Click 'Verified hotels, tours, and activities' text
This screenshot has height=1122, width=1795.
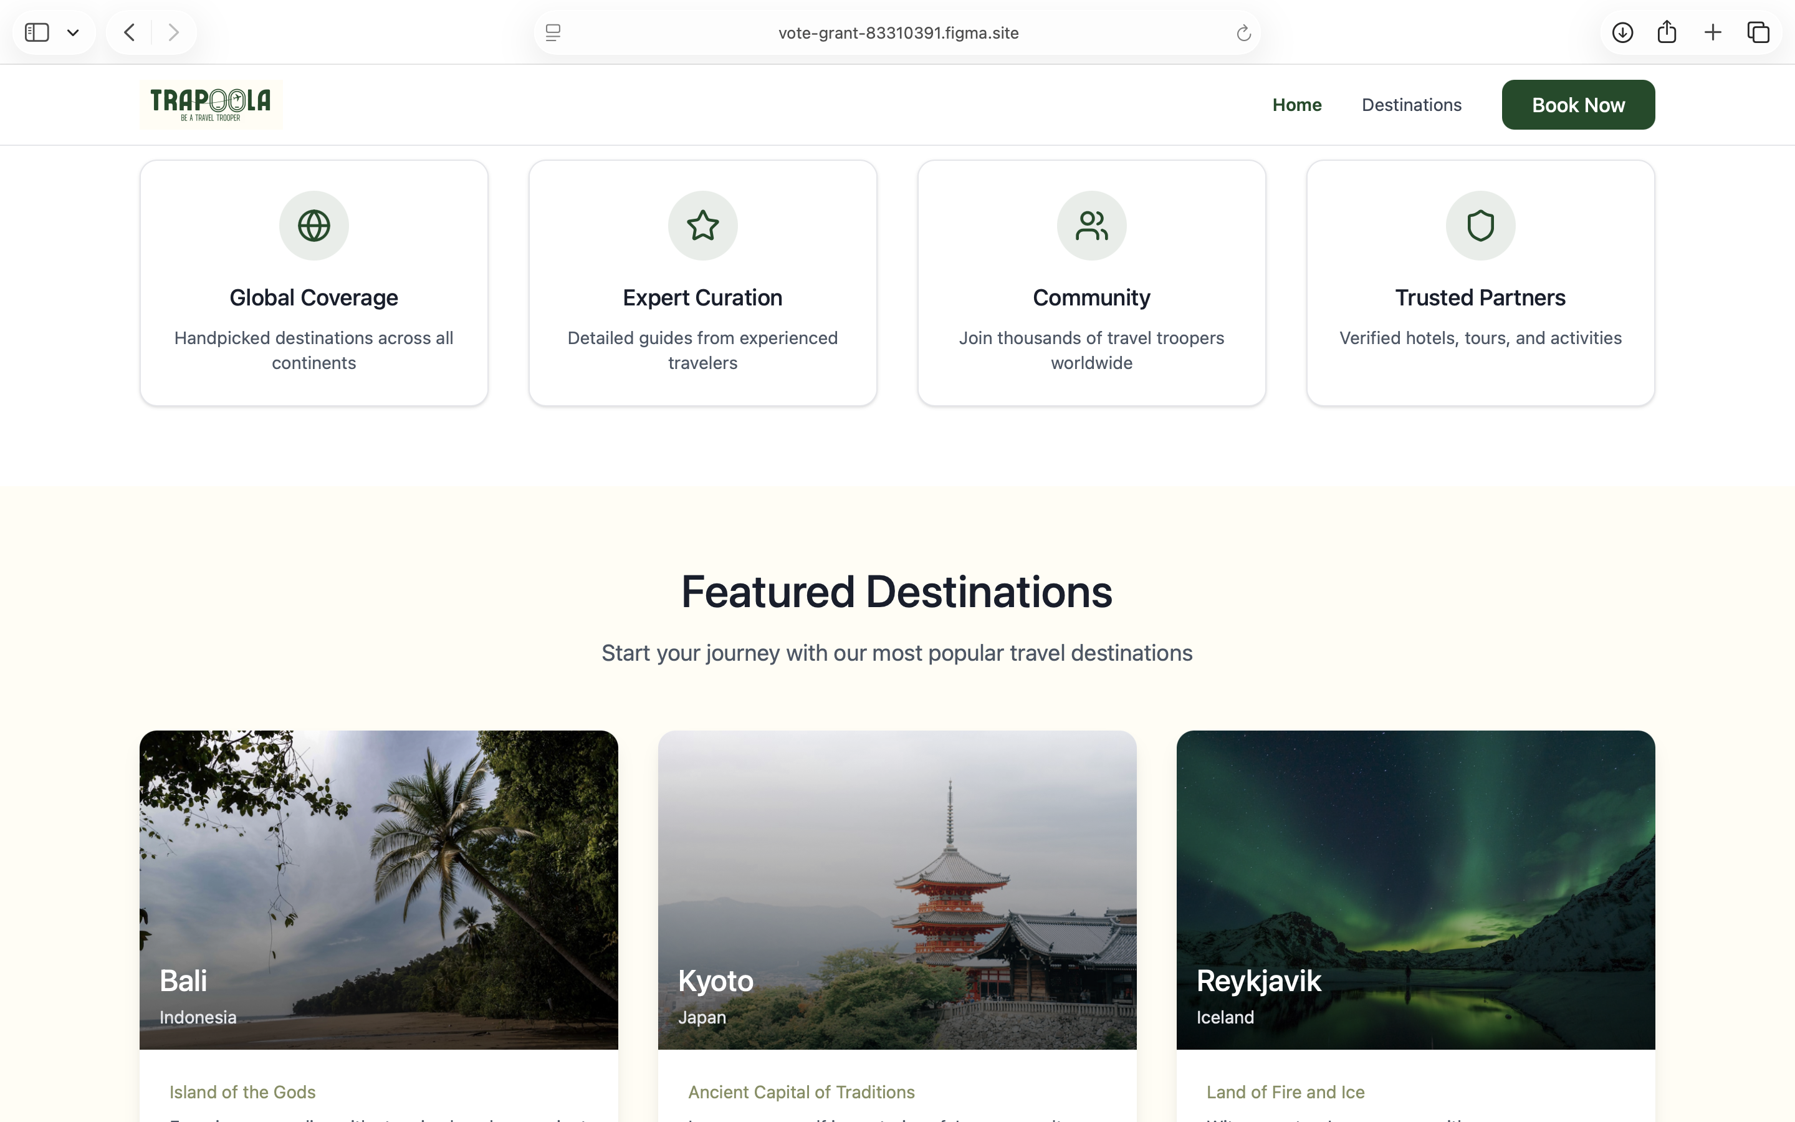coord(1480,338)
